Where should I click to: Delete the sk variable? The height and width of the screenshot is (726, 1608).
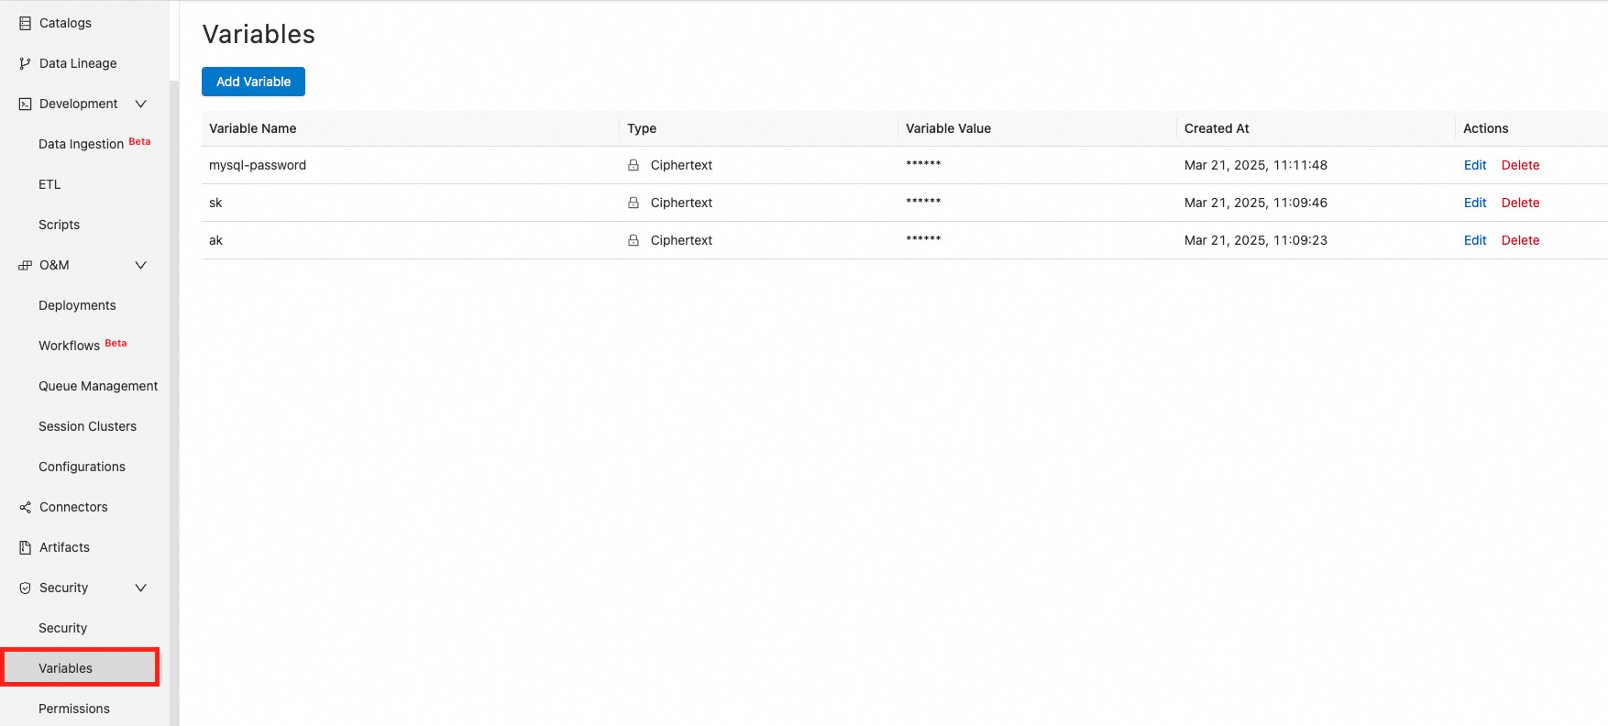point(1520,203)
